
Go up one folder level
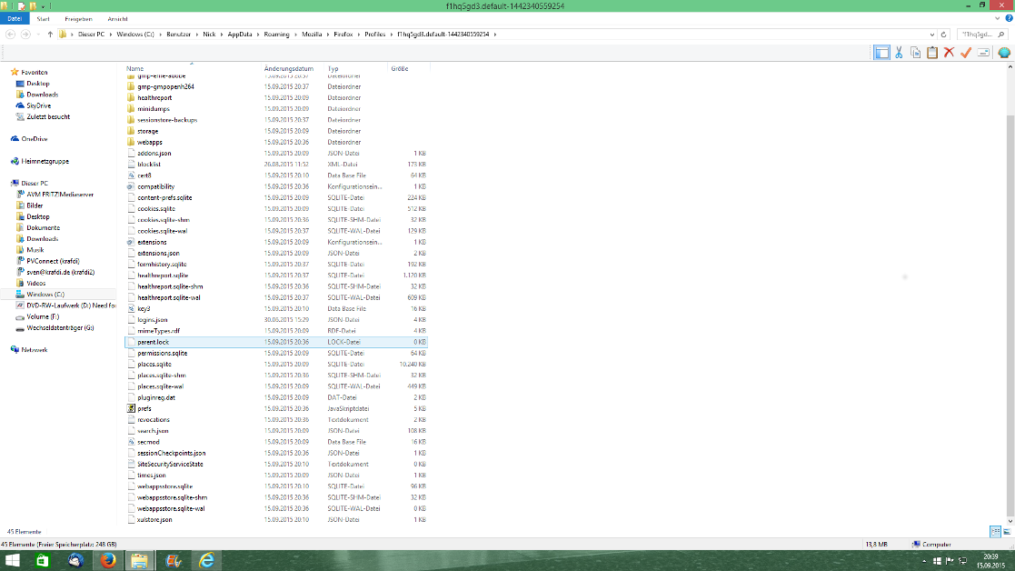50,35
